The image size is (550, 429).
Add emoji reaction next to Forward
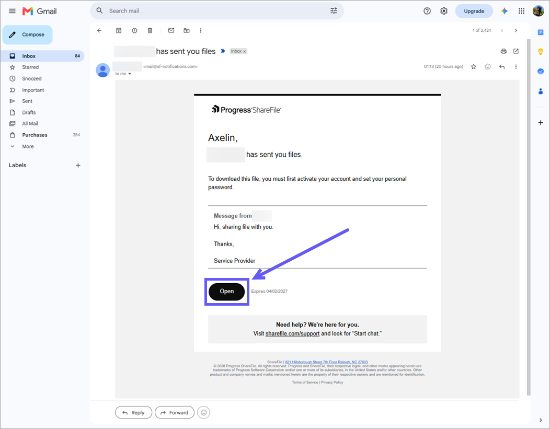(x=203, y=412)
